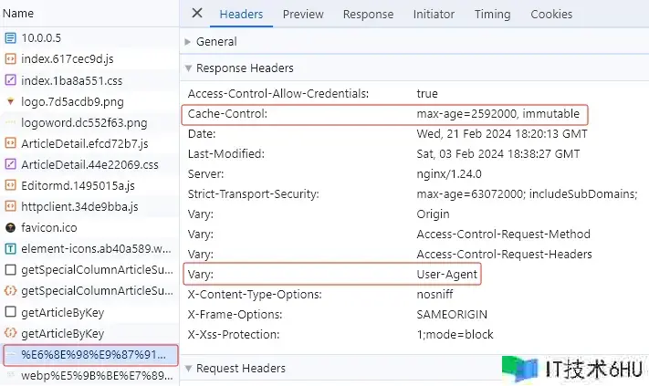Expand the General section
The height and width of the screenshot is (386, 649).
(188, 41)
